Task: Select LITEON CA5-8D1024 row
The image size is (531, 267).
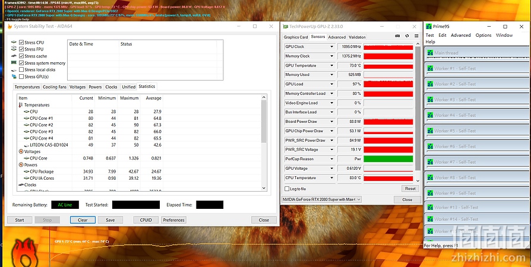Action: [90, 145]
